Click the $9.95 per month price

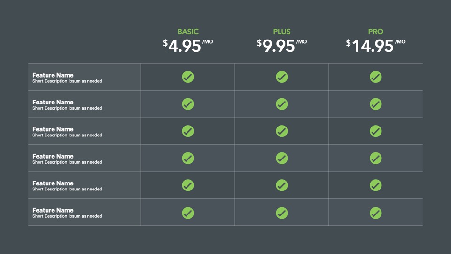coord(281,46)
